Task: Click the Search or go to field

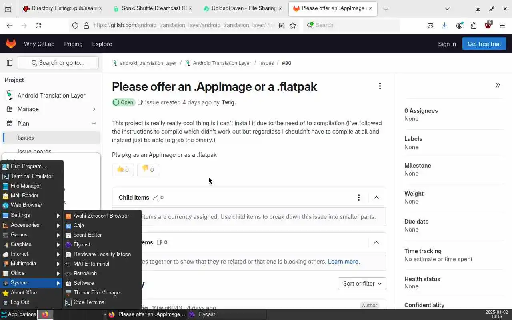Action: (x=58, y=63)
